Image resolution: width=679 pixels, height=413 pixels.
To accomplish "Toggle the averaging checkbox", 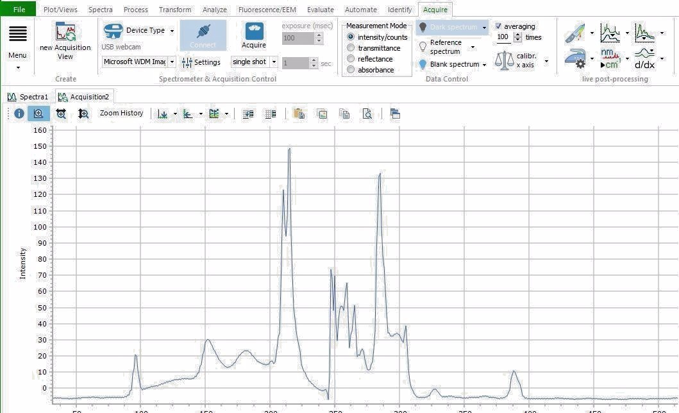I will tap(499, 26).
